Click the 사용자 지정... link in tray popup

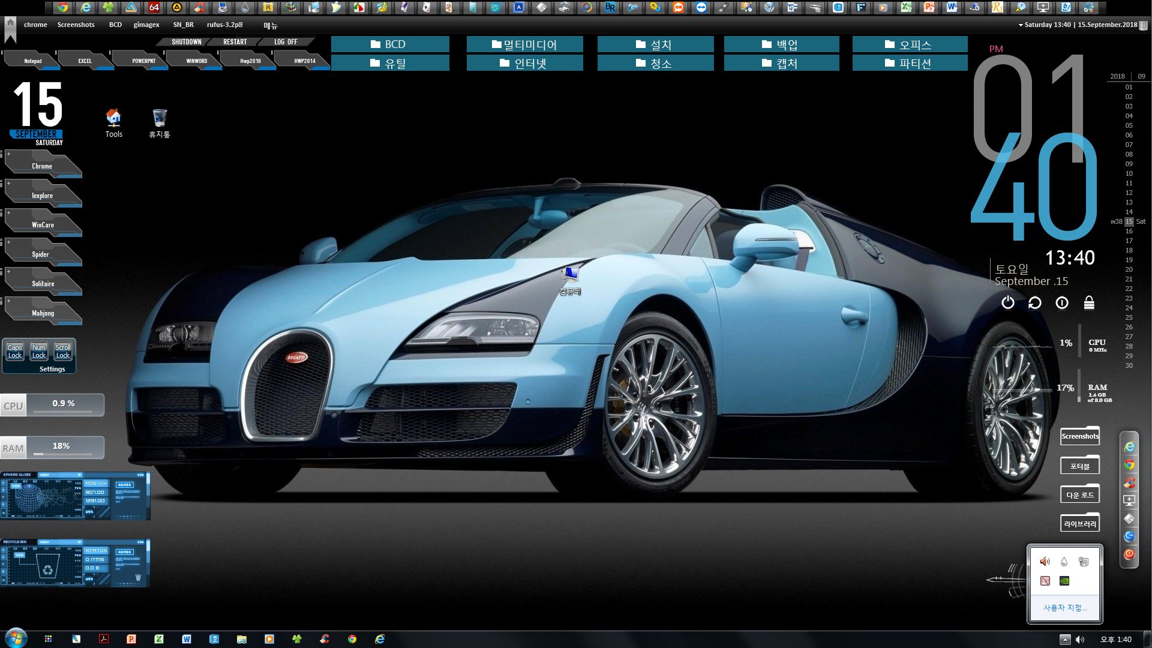[x=1064, y=608]
